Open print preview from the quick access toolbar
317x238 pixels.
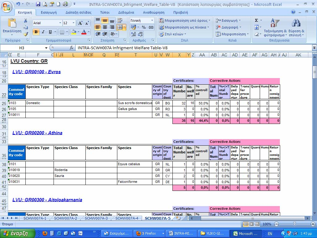pos(45,4)
